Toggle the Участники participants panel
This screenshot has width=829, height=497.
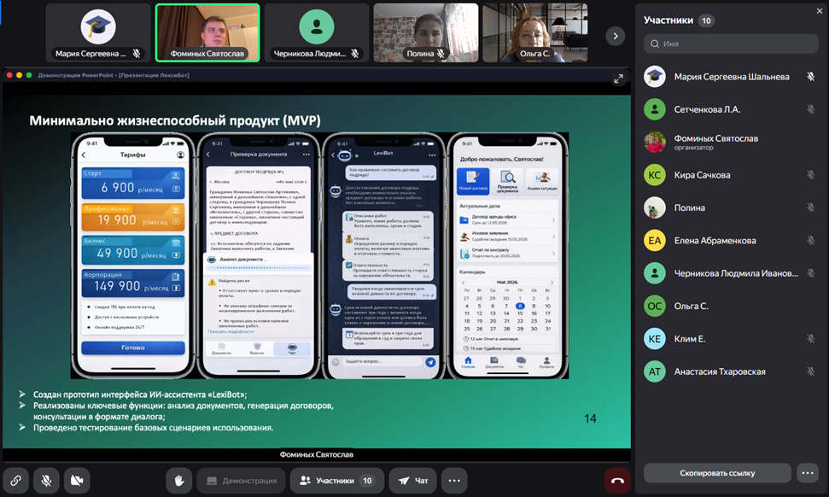336,481
